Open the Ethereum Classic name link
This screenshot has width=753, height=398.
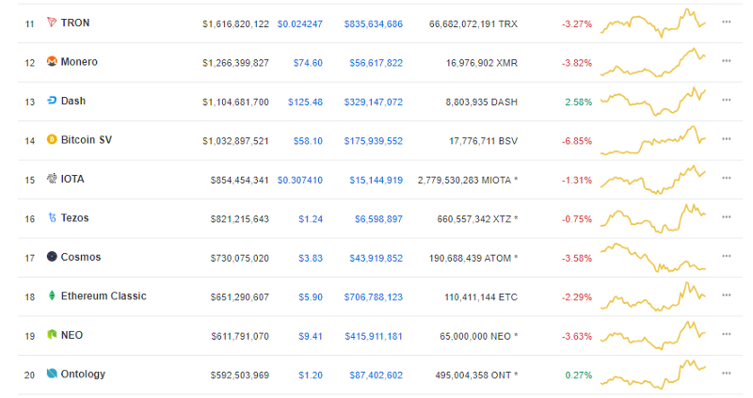[104, 295]
